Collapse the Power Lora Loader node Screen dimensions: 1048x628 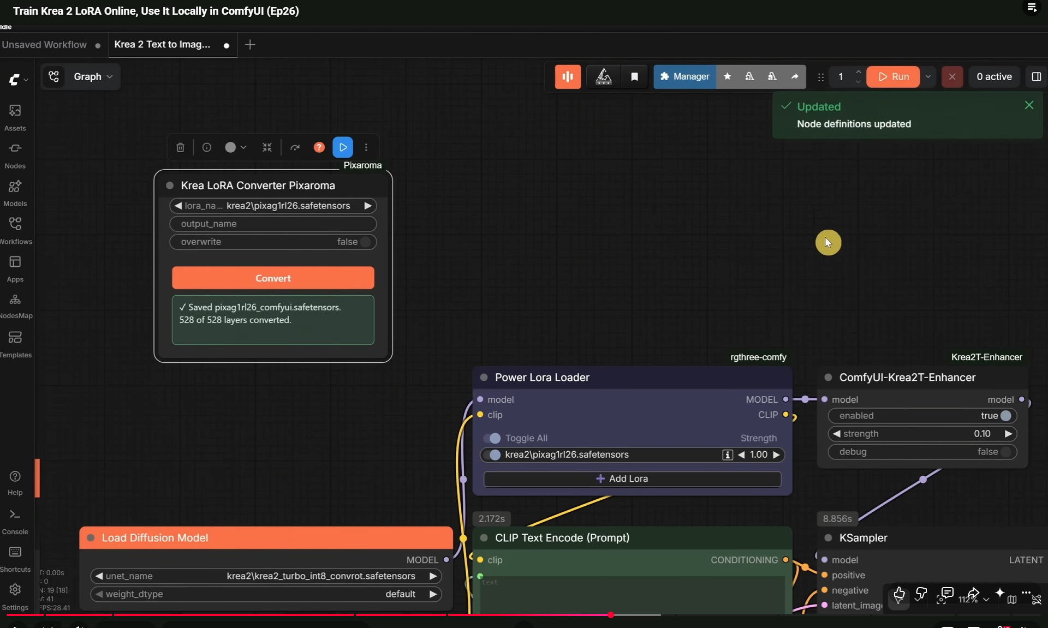[484, 378]
